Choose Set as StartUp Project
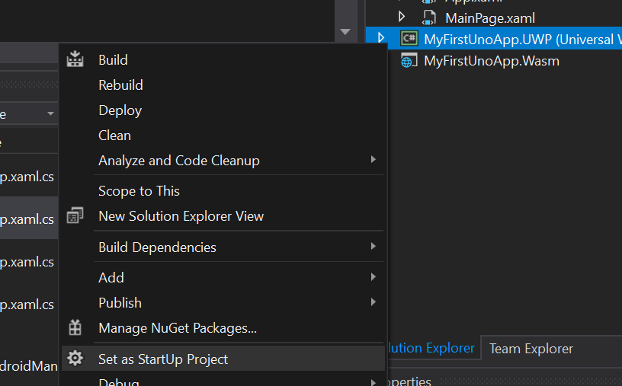This screenshot has width=622, height=386. click(223, 359)
